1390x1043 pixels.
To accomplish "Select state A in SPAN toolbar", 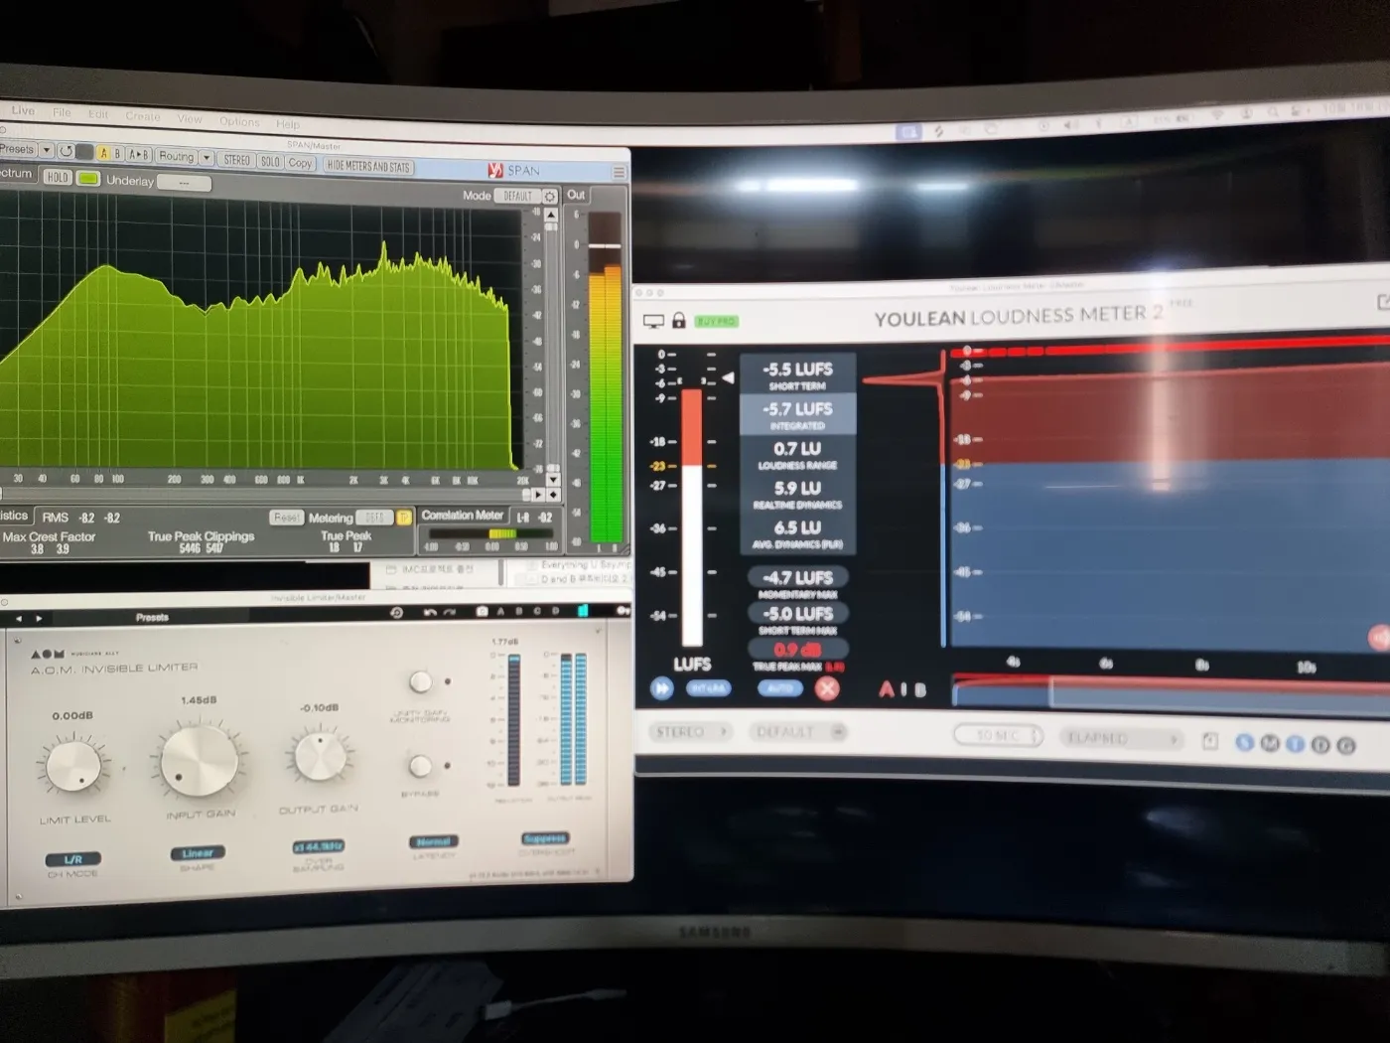I will click(x=103, y=153).
